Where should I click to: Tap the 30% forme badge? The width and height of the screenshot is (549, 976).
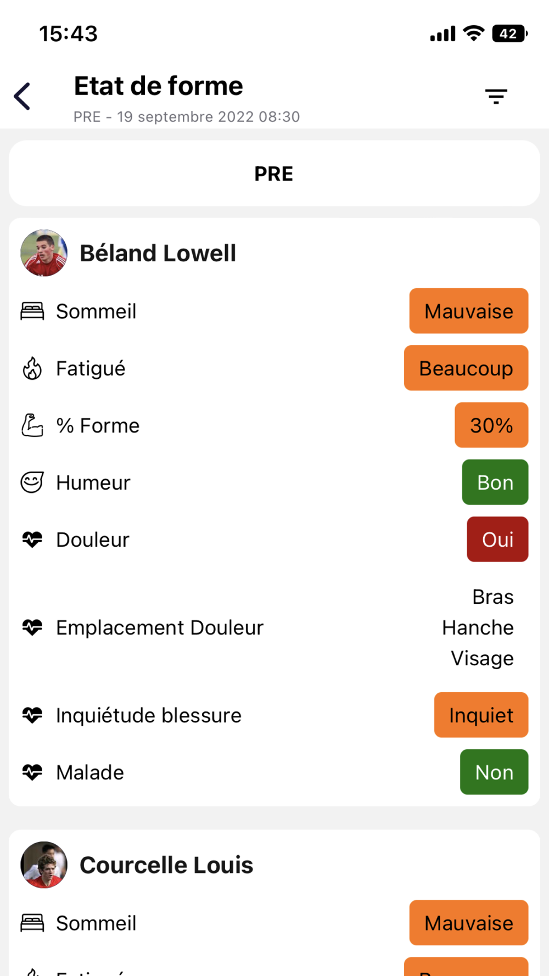(x=491, y=425)
